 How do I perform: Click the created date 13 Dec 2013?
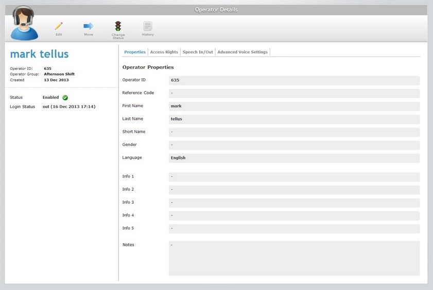click(x=56, y=80)
